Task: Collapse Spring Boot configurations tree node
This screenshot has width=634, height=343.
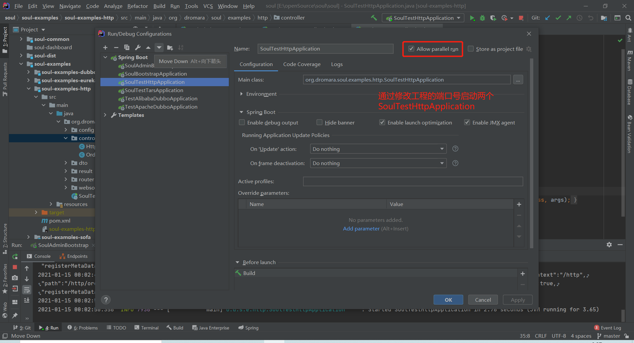Action: (x=105, y=57)
